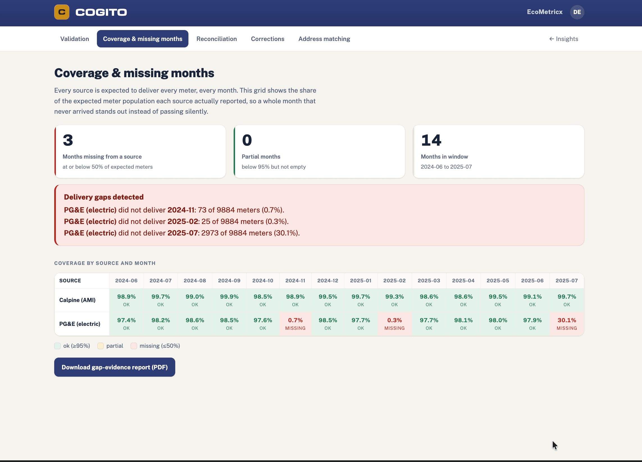Click Calpine 99.1% cell for 2025-06
This screenshot has height=462, width=642.
(x=532, y=300)
